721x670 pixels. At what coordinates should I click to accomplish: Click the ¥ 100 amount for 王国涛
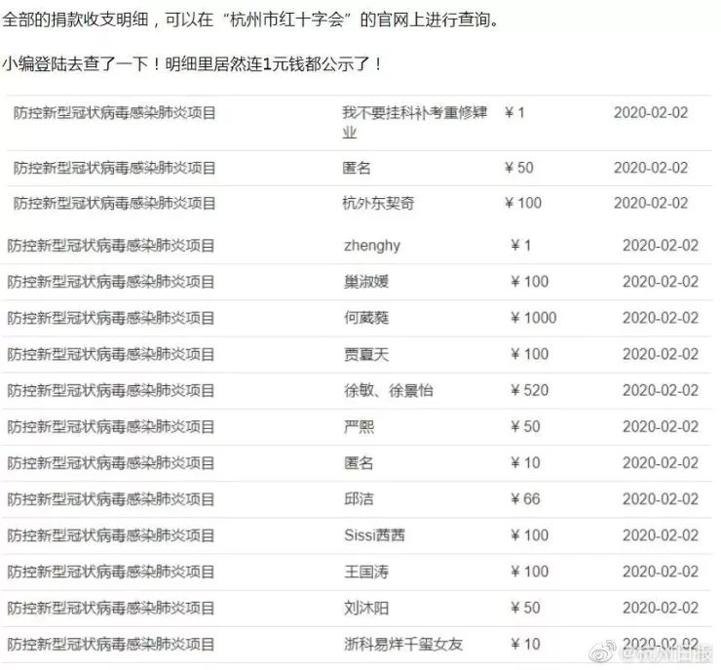click(529, 571)
